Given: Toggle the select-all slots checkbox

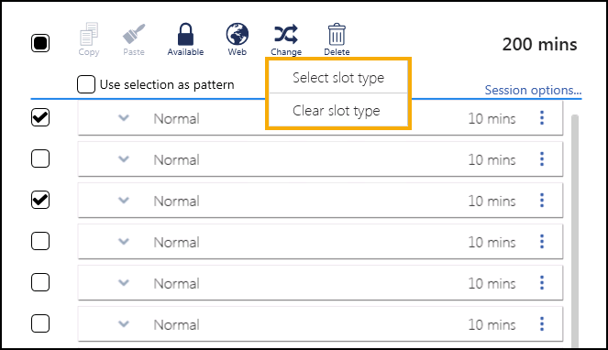Looking at the screenshot, I should (40, 43).
